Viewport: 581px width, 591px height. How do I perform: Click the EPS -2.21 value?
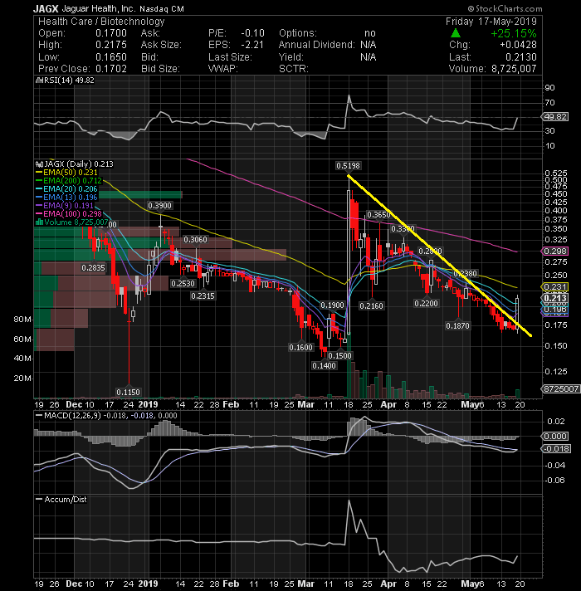[x=252, y=45]
